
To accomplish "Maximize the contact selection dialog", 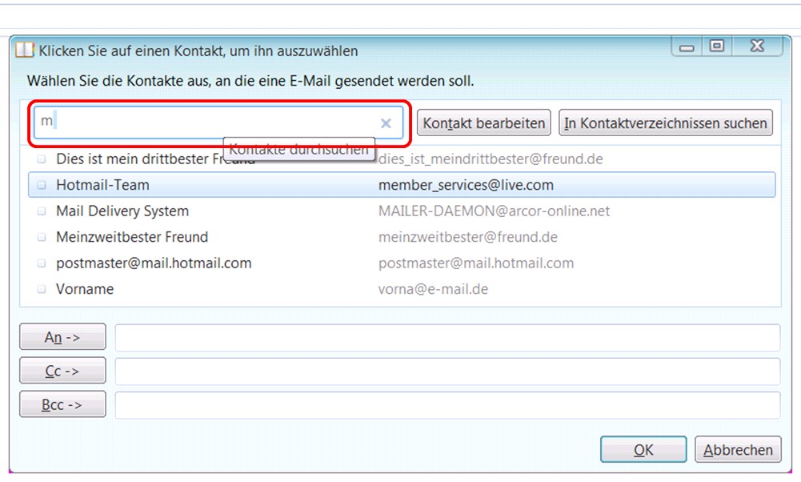I will click(717, 46).
